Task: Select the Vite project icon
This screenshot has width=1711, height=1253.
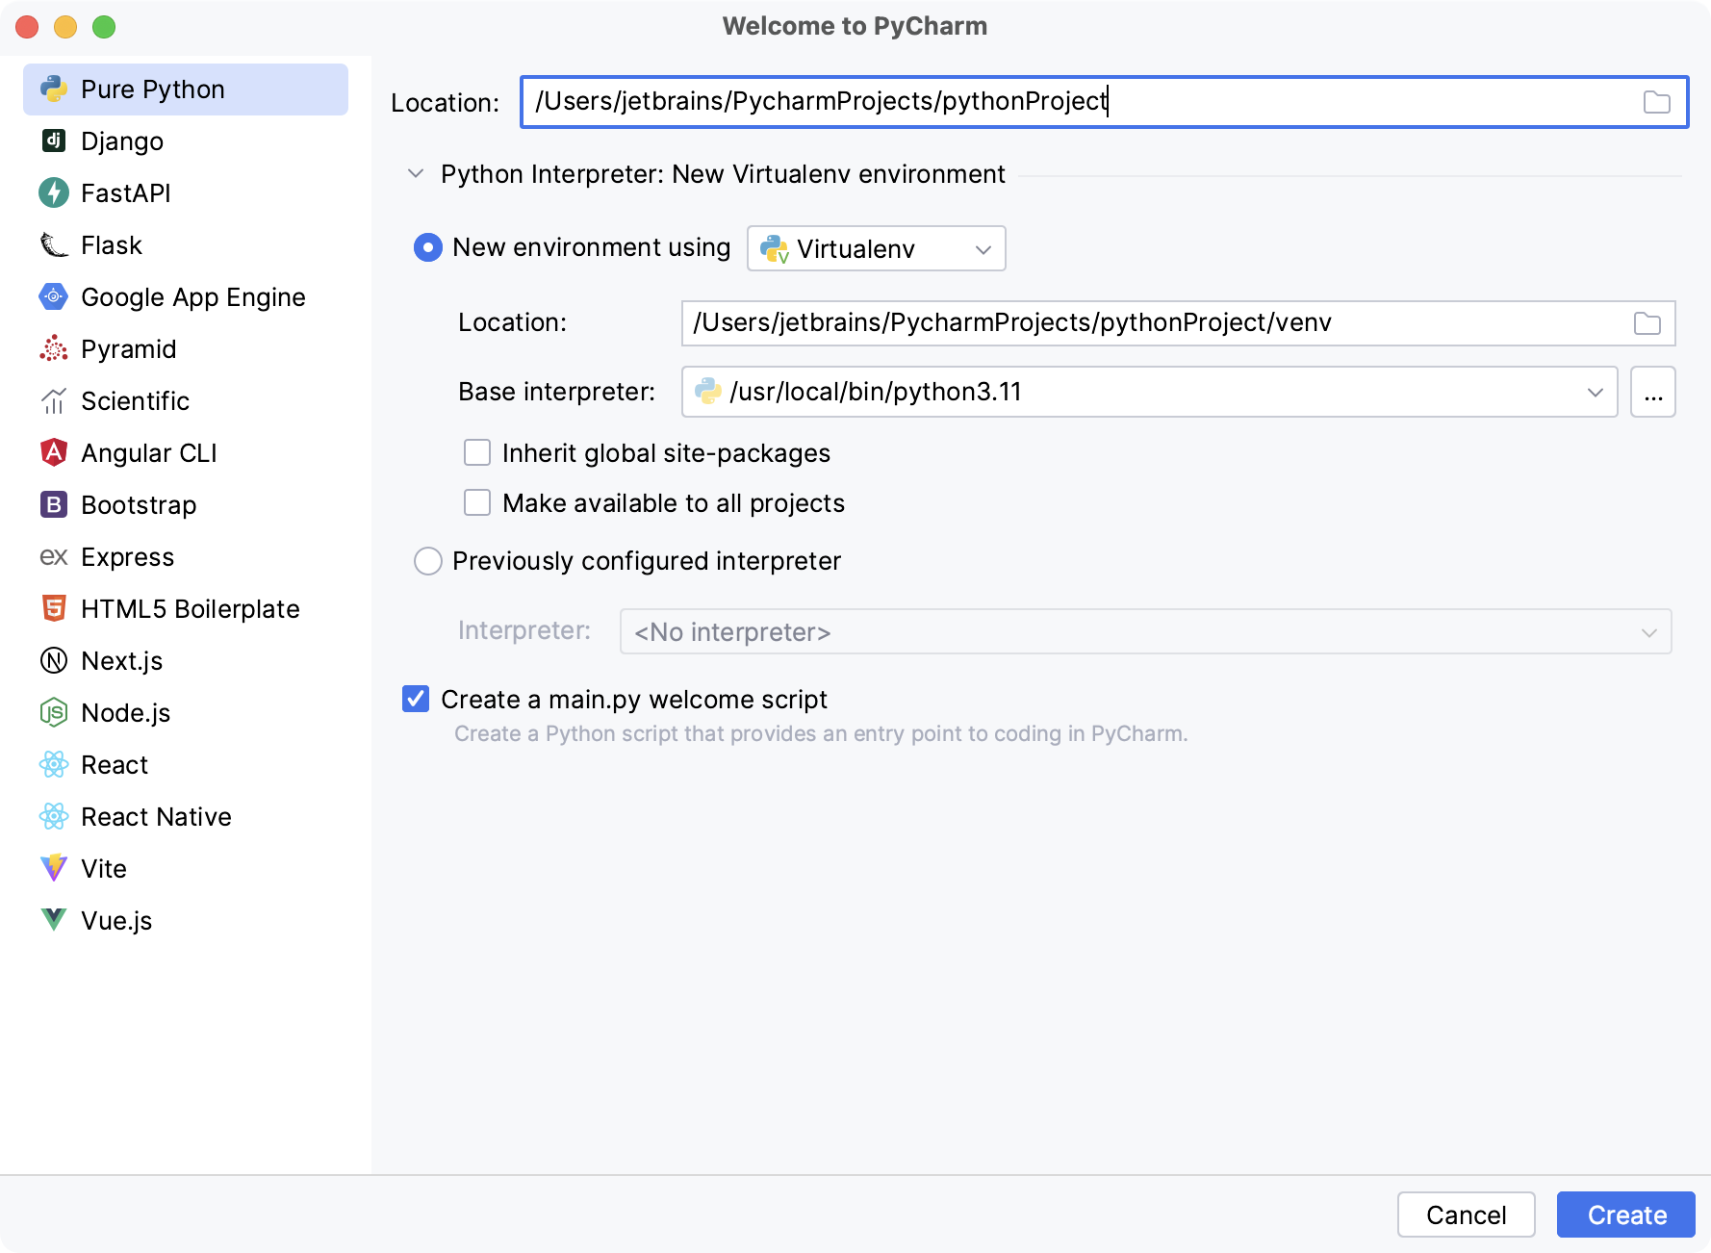Action: [54, 869]
